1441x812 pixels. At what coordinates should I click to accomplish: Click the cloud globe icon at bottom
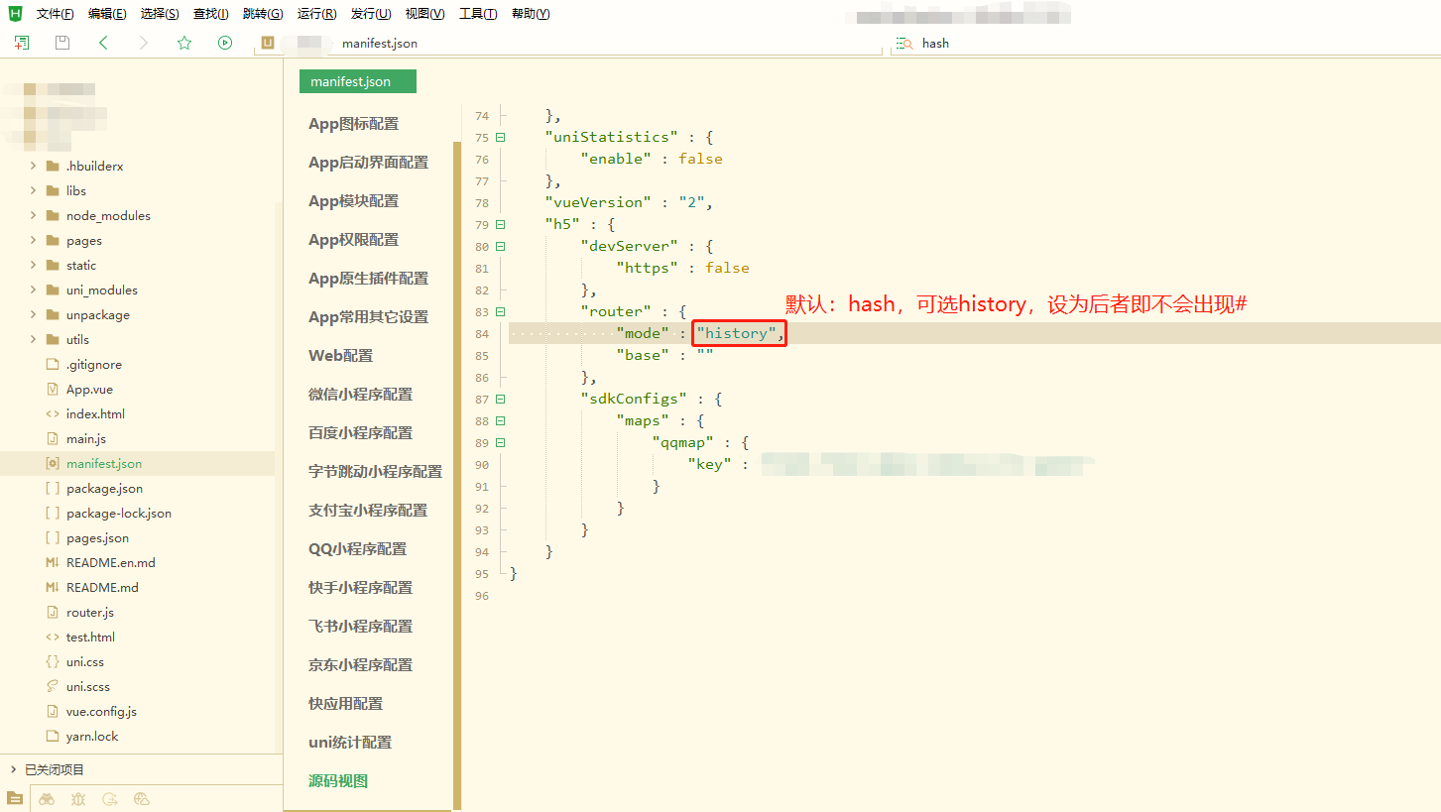click(x=142, y=798)
